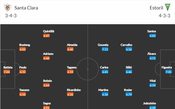Click Carlos's 6.45 rating badge
Image resolution: width=175 pixels, height=109 pixels.
click(105, 72)
